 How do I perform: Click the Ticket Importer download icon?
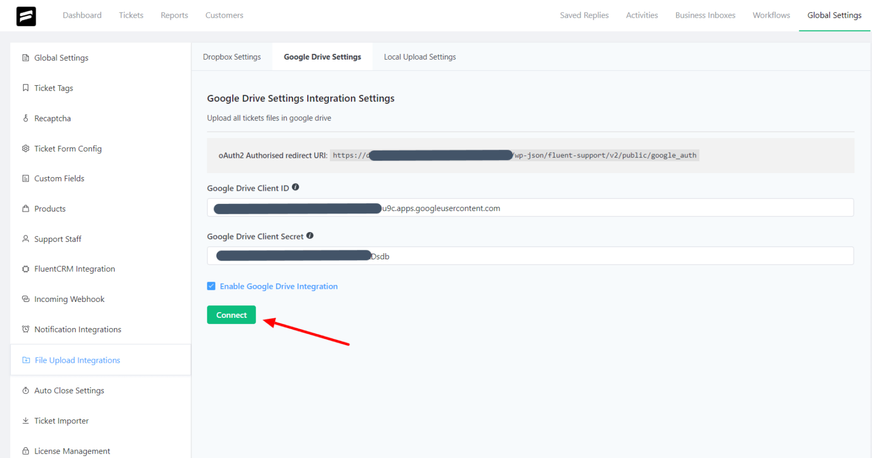coord(25,421)
